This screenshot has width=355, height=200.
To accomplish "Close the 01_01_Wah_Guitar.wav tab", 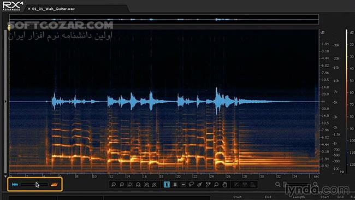I will point(29,9).
